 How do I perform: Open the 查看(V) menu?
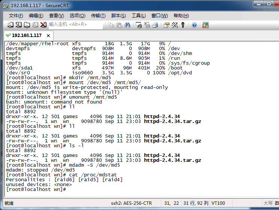(56, 16)
